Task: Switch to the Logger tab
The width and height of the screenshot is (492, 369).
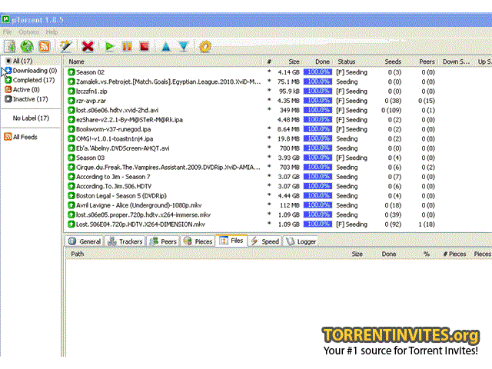Action: pyautogui.click(x=301, y=241)
